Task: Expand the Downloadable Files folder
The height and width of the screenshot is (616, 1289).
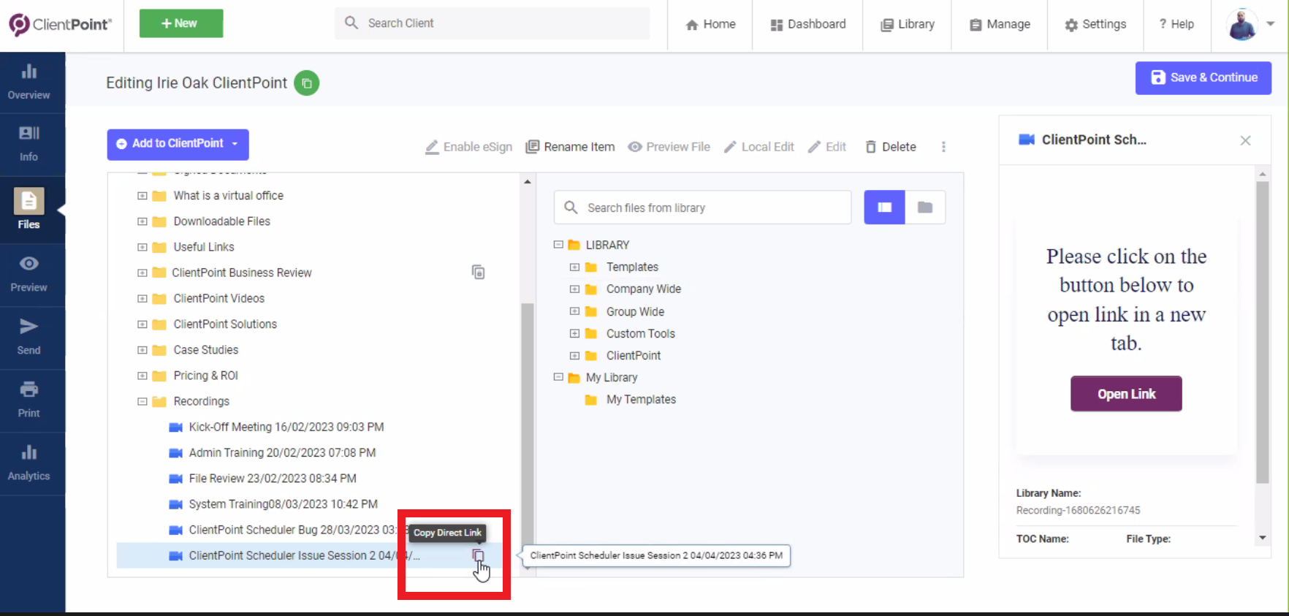Action: point(142,221)
